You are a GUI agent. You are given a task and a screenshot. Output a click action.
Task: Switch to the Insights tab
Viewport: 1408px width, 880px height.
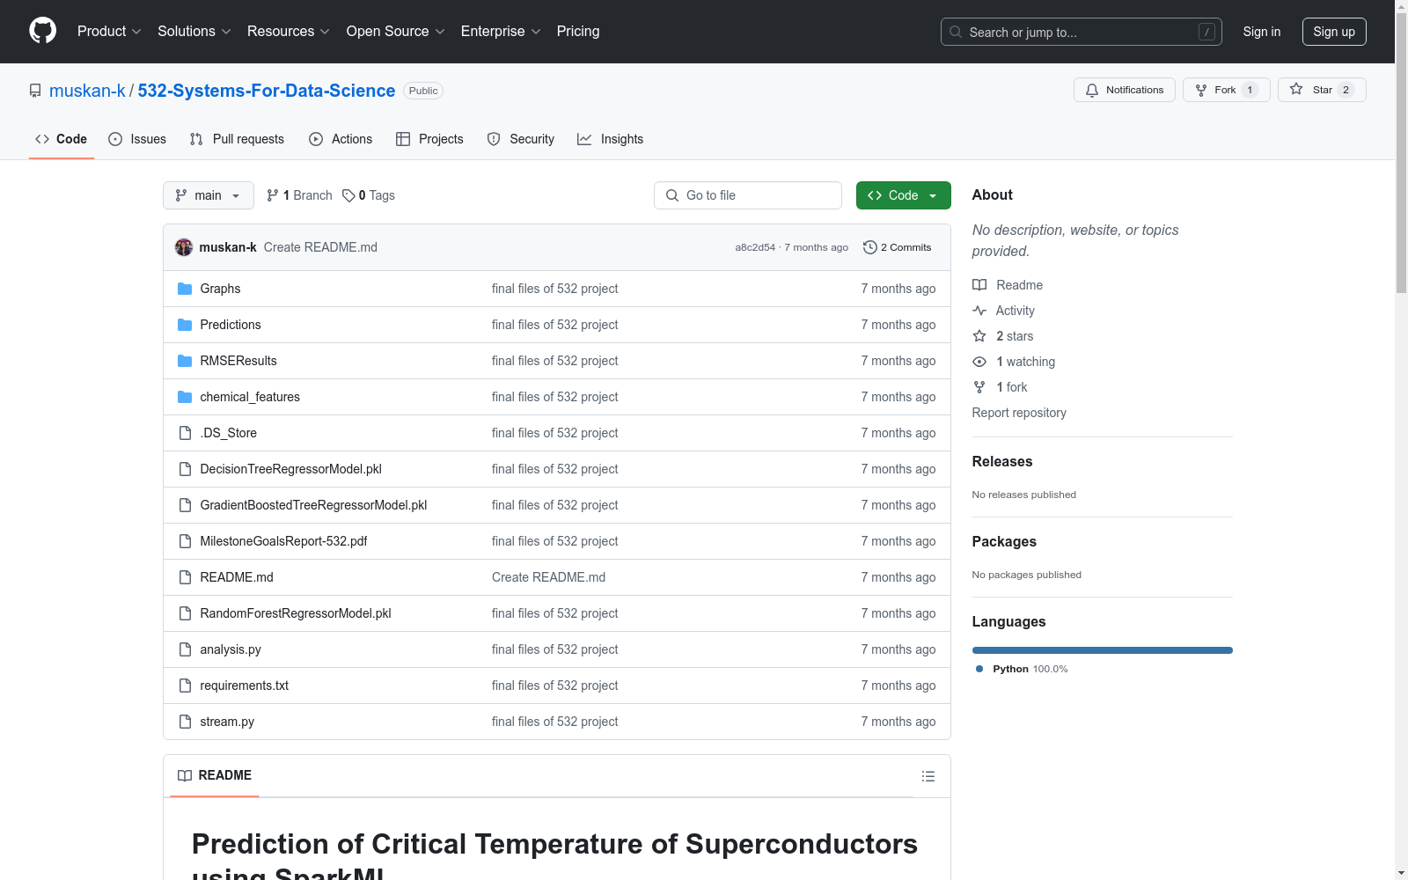pyautogui.click(x=611, y=139)
